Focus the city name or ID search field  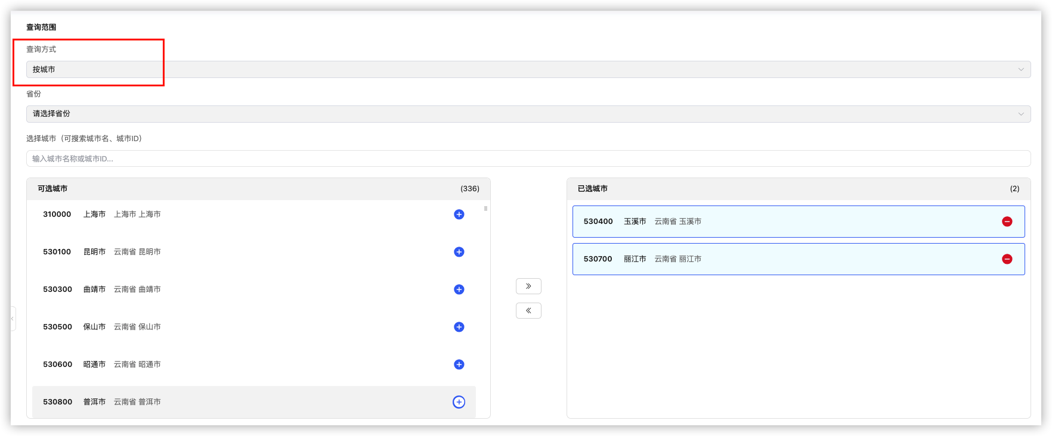pos(525,158)
